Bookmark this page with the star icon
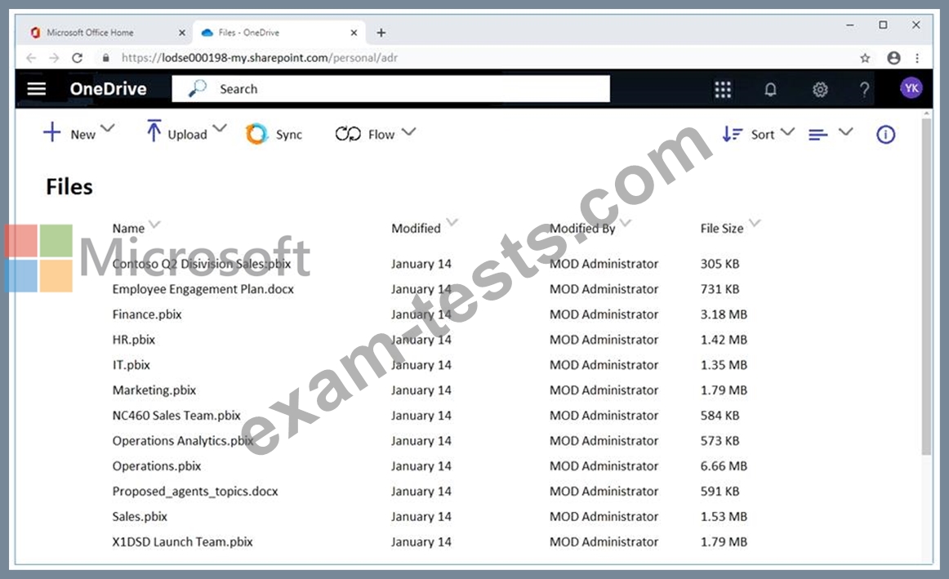 [865, 57]
